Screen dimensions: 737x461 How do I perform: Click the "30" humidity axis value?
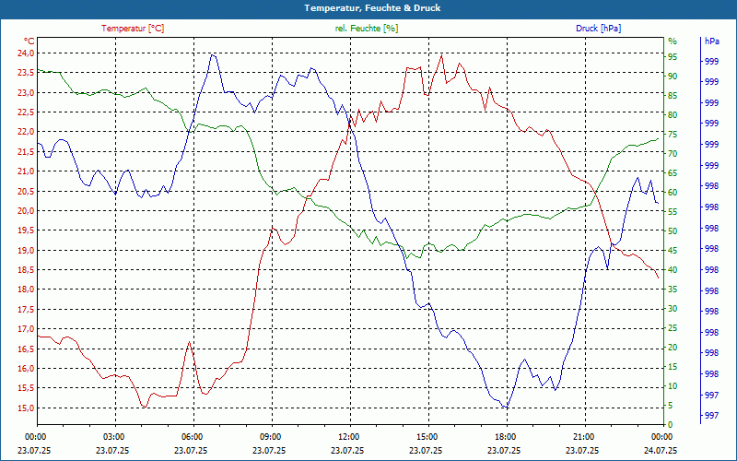[673, 309]
